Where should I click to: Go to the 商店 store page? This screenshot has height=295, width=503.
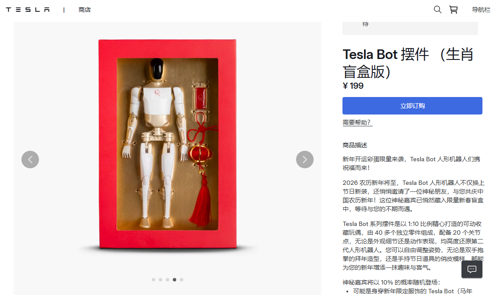pos(84,10)
